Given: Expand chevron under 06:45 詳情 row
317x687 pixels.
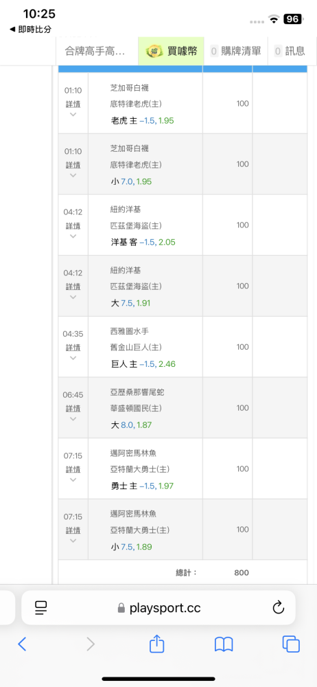Looking at the screenshot, I should pos(73,418).
